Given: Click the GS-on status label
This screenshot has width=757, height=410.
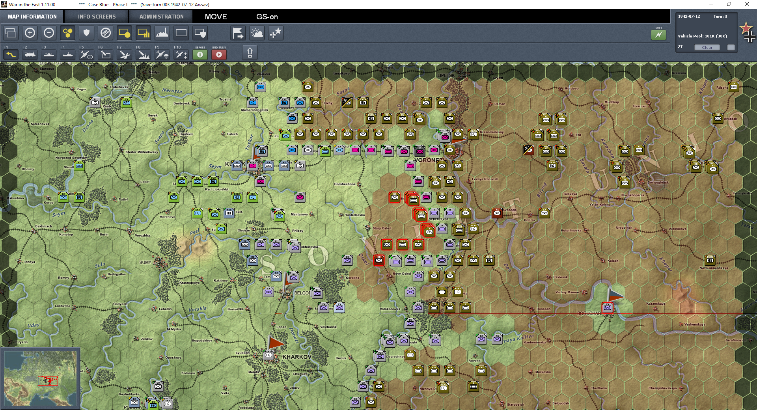Looking at the screenshot, I should click(267, 17).
